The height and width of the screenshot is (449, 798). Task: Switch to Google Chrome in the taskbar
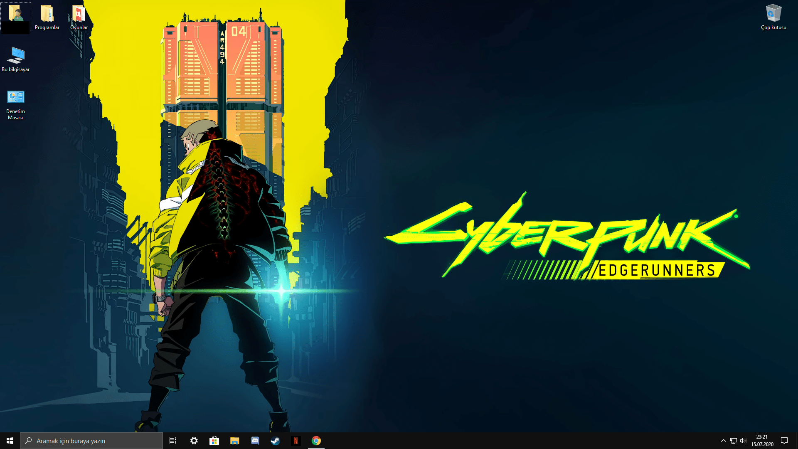[316, 441]
